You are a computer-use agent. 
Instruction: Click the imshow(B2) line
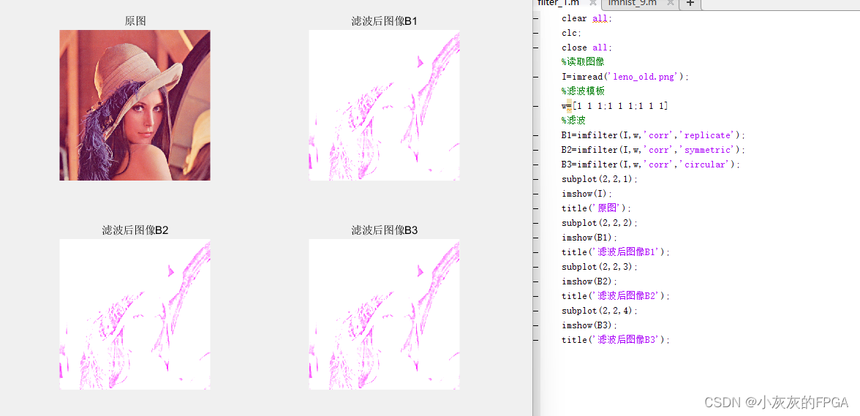pyautogui.click(x=589, y=281)
